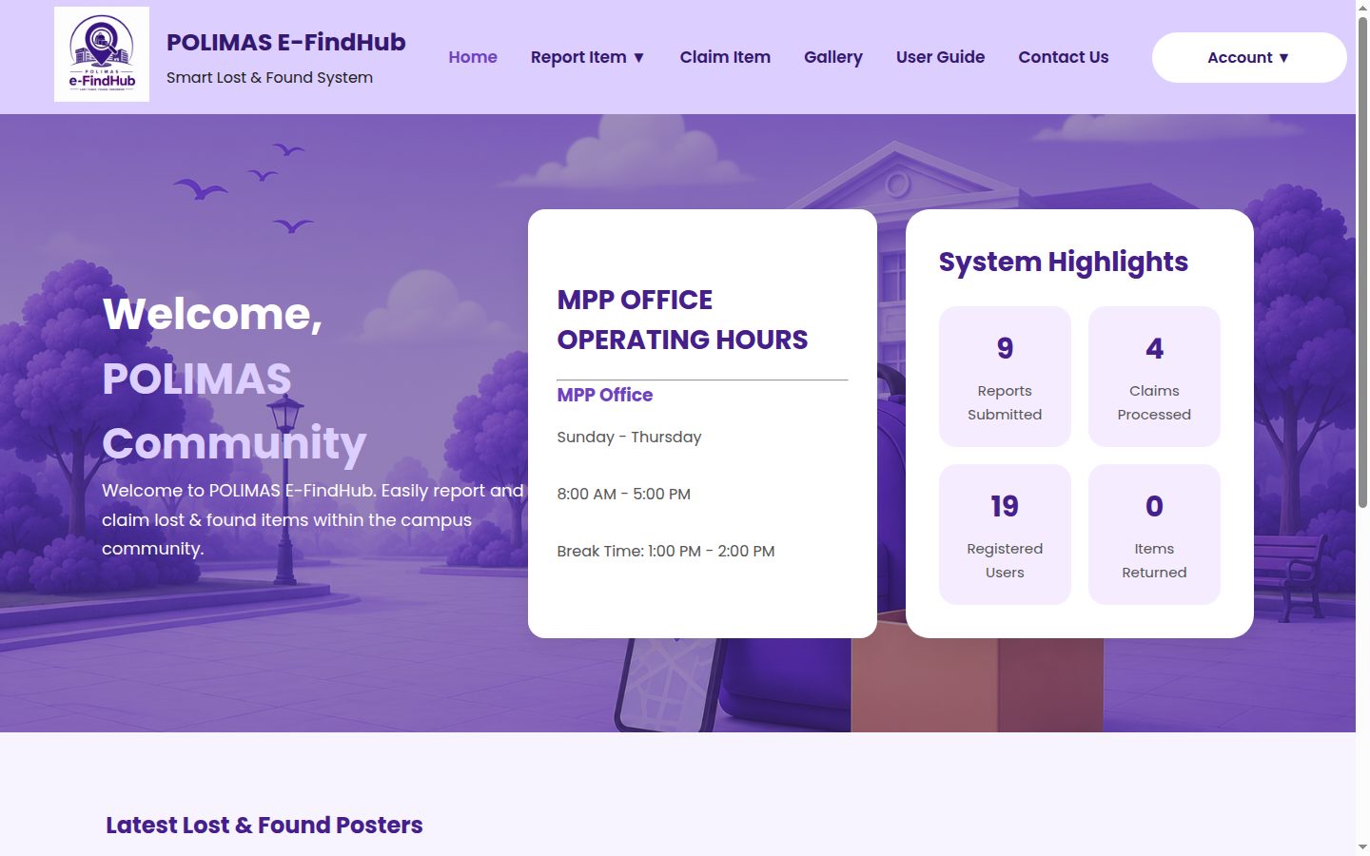
Task: Open the Contact Us page
Action: [x=1063, y=57]
